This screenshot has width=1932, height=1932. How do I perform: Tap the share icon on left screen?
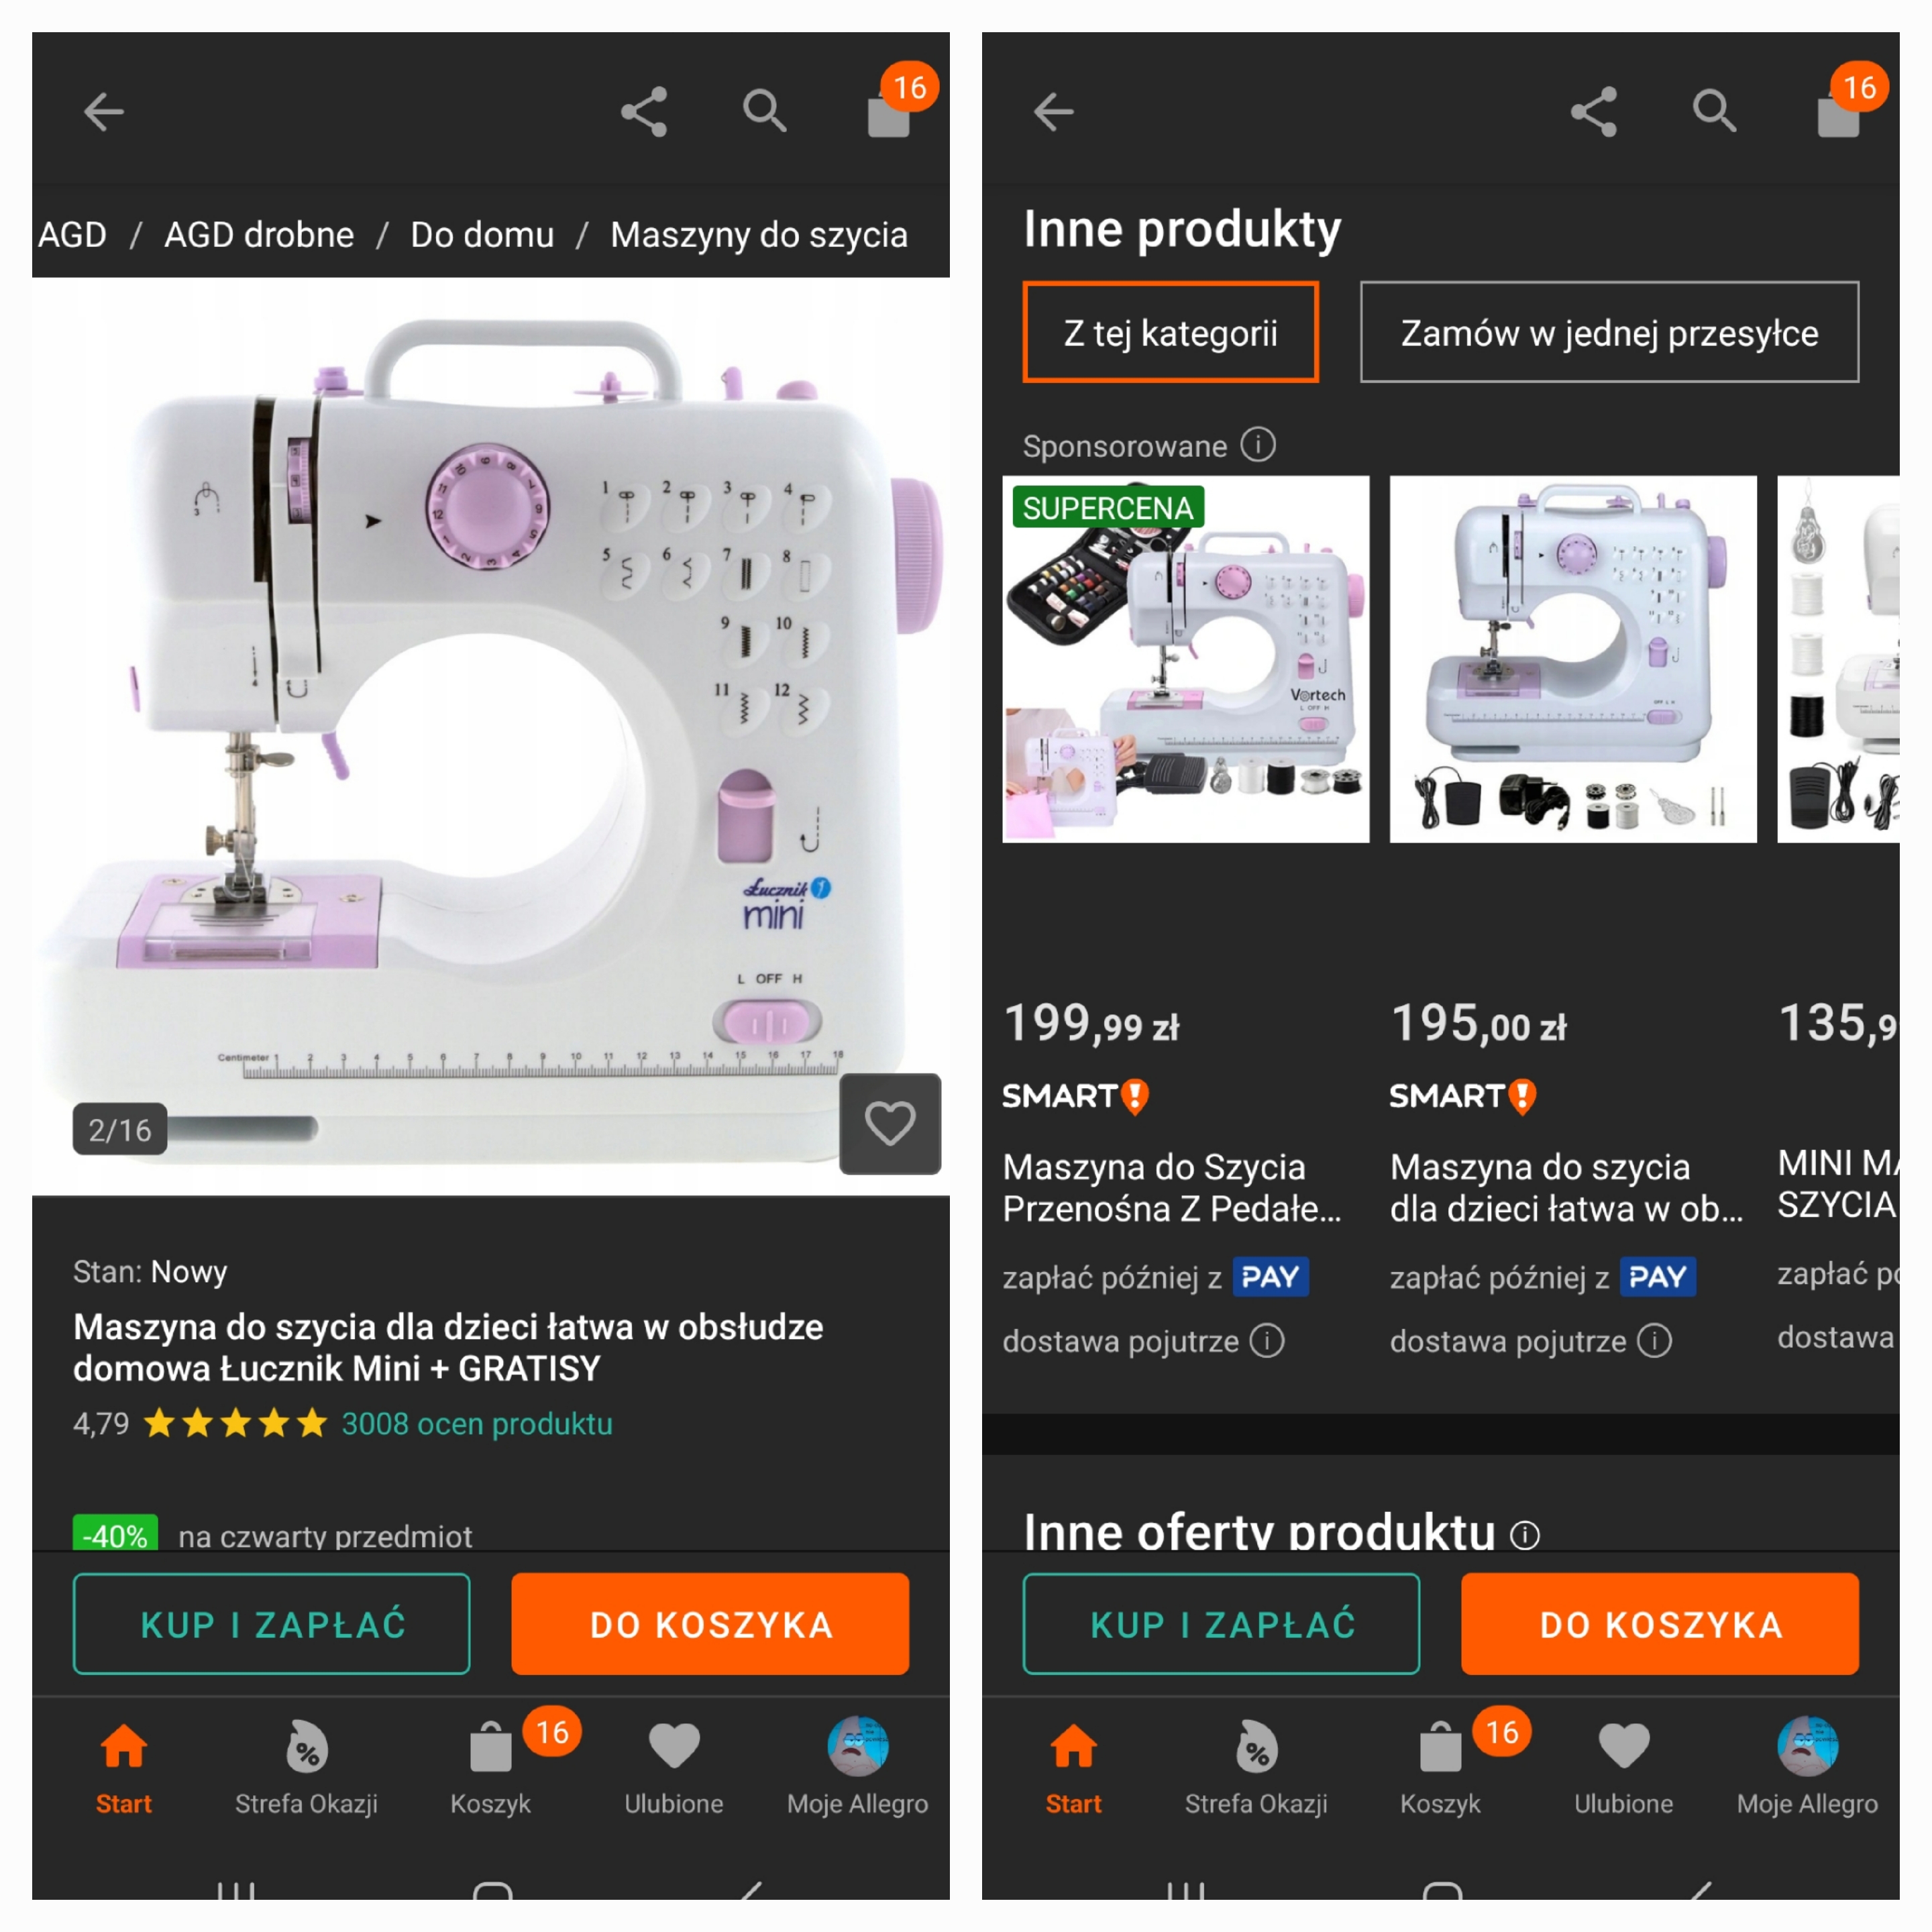[x=644, y=111]
